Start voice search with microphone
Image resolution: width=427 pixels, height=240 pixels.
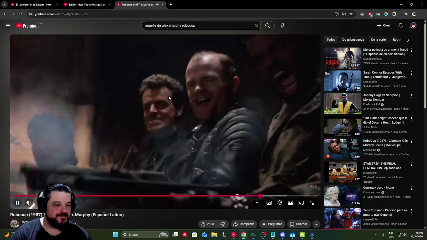(283, 26)
